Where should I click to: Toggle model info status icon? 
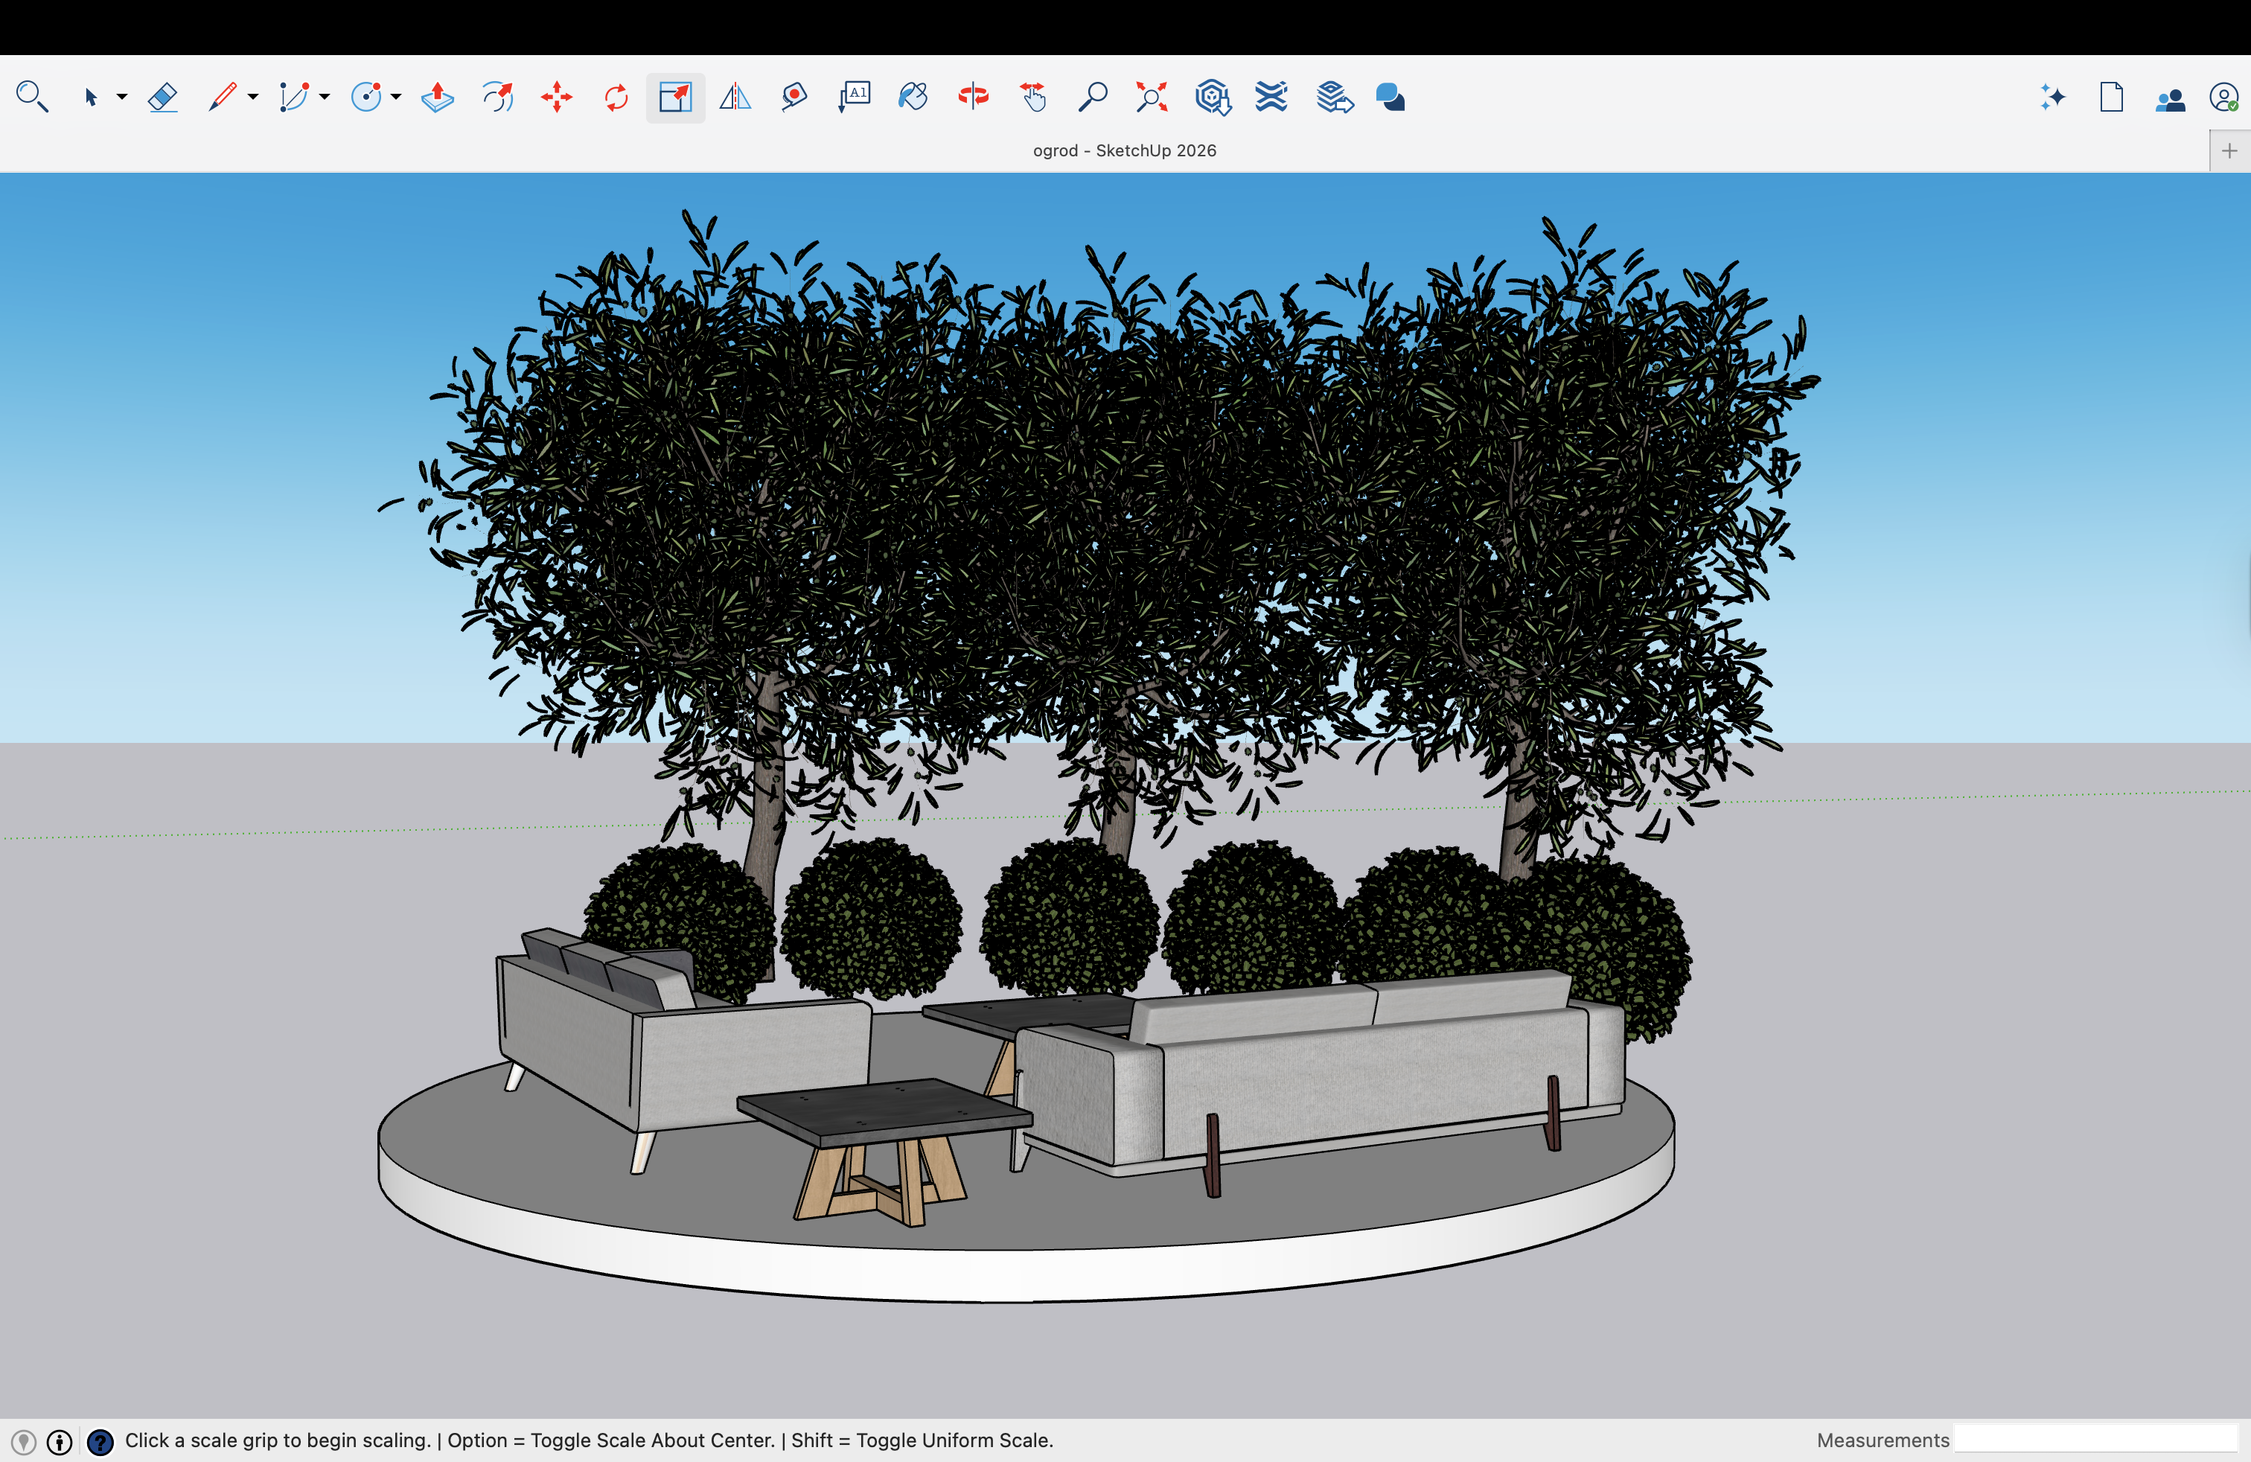pos(60,1441)
